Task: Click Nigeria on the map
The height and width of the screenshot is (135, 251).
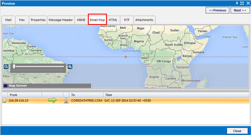Action: [x=139, y=41]
